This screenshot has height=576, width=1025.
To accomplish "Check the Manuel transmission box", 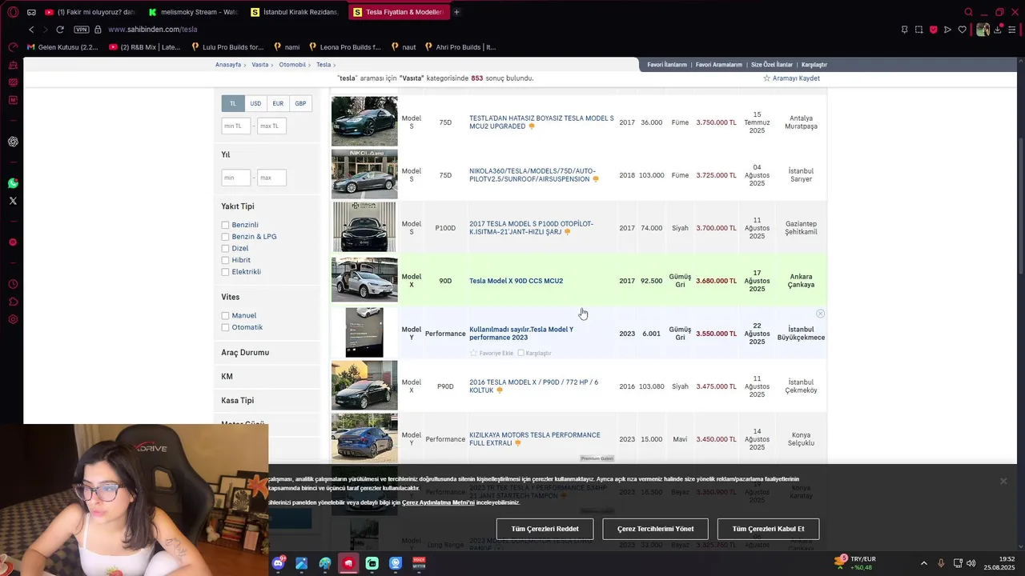I will [225, 316].
